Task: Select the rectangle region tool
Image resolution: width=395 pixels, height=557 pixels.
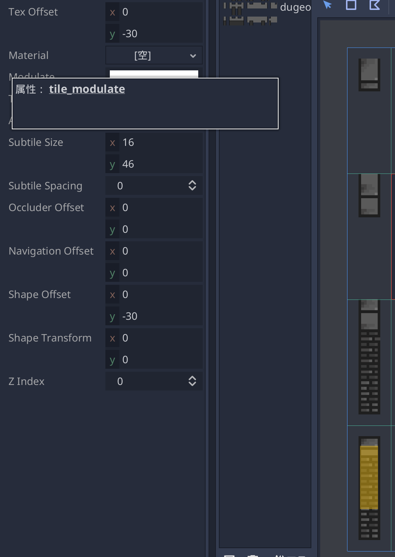Action: [350, 6]
